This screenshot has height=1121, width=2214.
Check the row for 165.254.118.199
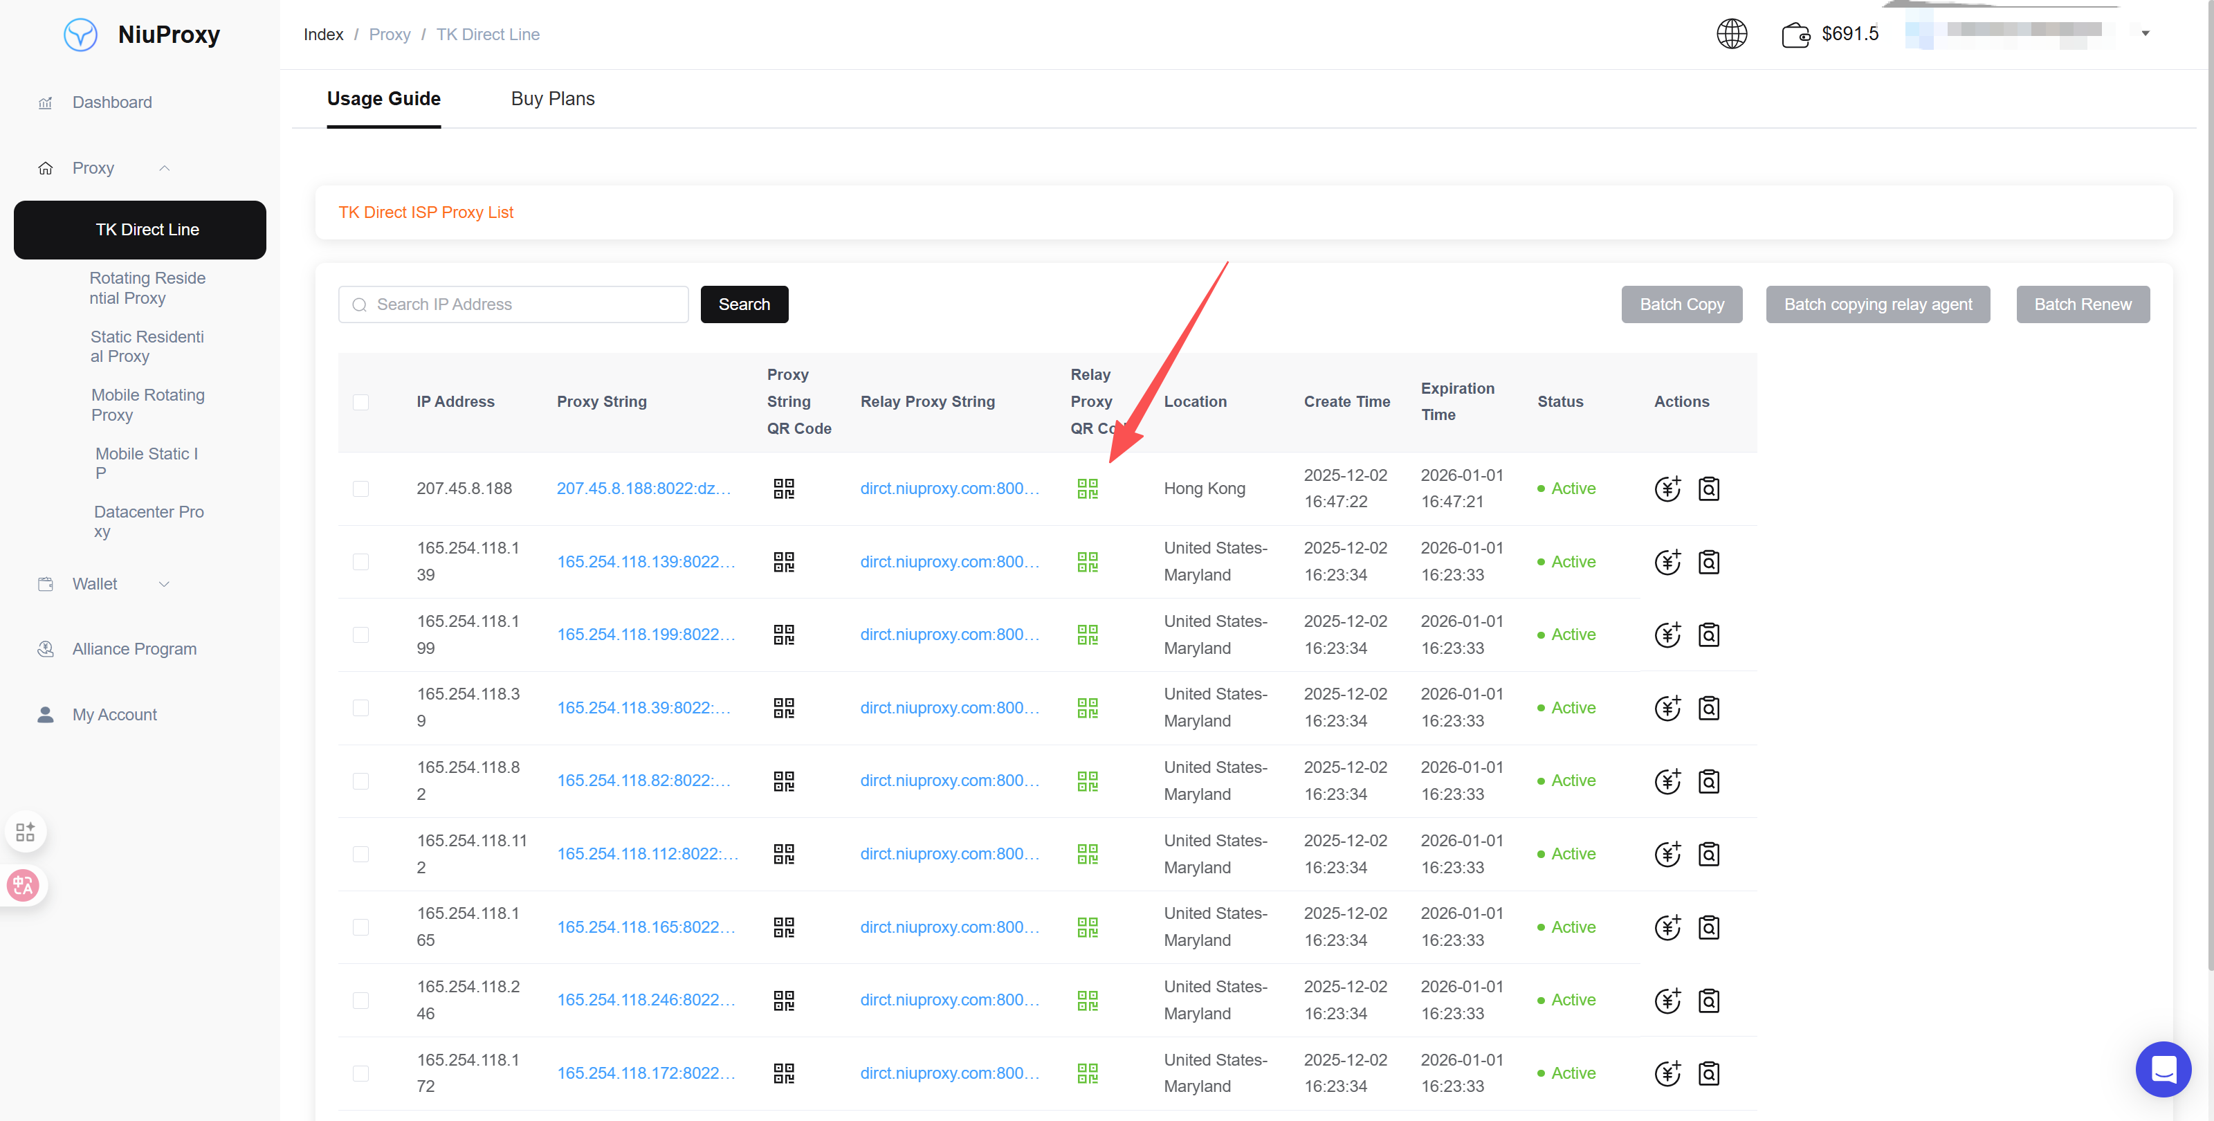click(360, 635)
